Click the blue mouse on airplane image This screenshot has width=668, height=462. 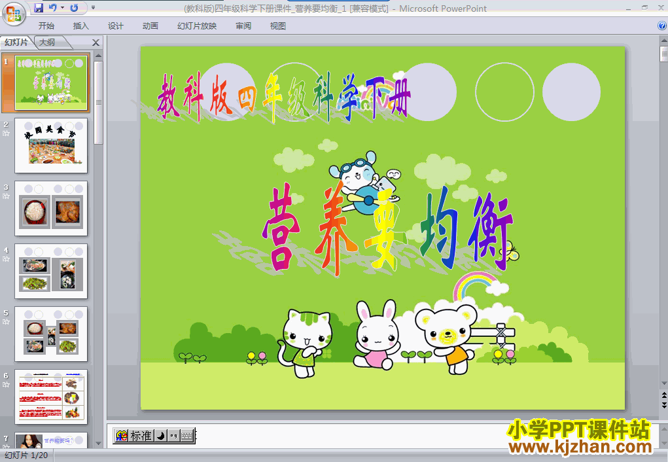tap(363, 182)
